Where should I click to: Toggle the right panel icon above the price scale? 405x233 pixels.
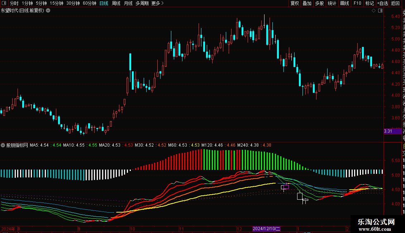(x=380, y=11)
